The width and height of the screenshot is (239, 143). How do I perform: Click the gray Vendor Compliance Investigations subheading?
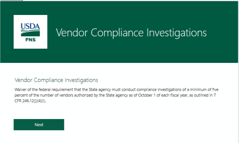click(56, 80)
